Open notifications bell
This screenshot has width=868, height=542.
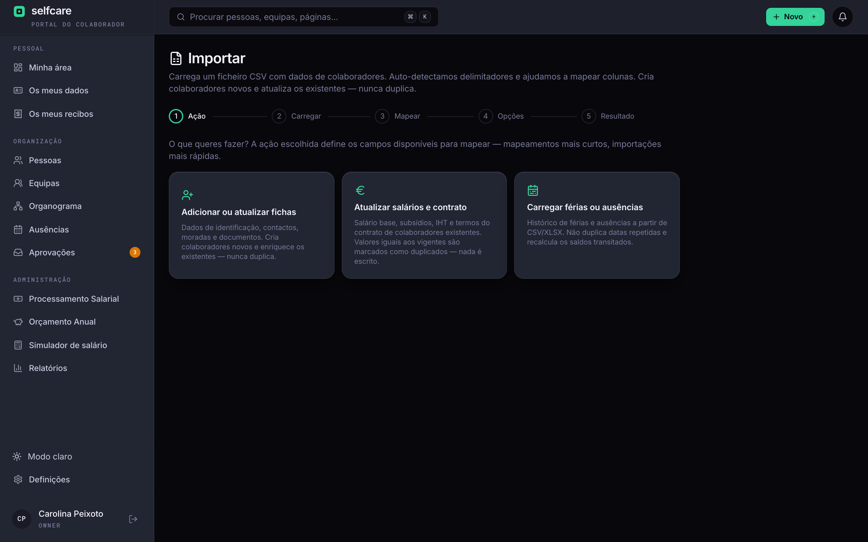pos(842,17)
